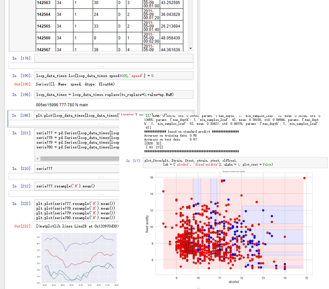Click the 'alcohol' x-axis label on scatter plot
Viewport: 329px width, 289px height.
tap(234, 282)
